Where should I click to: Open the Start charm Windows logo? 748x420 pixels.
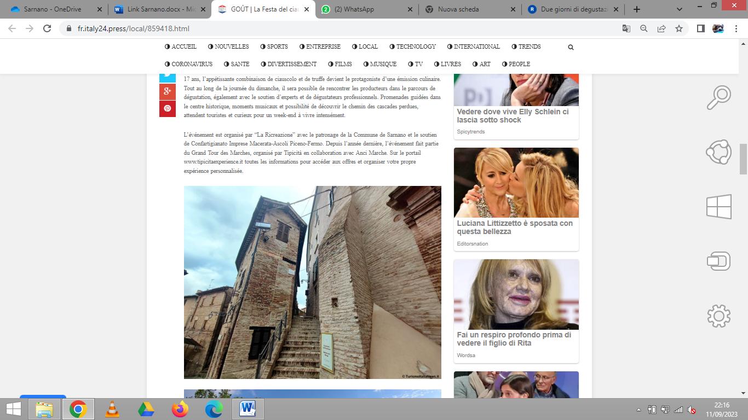pyautogui.click(x=719, y=207)
